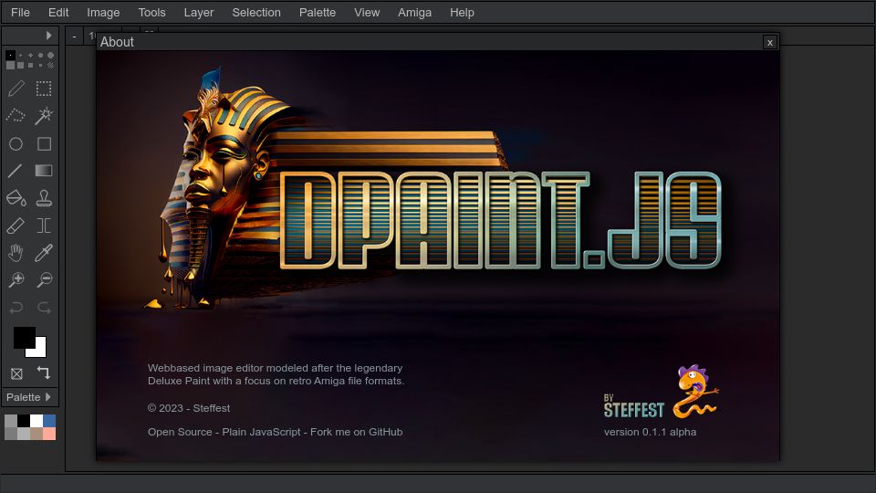Open the Layer menu
This screenshot has height=493, width=876.
199,12
